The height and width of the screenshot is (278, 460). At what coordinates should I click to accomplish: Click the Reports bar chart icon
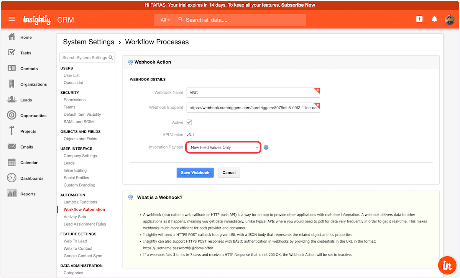coord(12,194)
